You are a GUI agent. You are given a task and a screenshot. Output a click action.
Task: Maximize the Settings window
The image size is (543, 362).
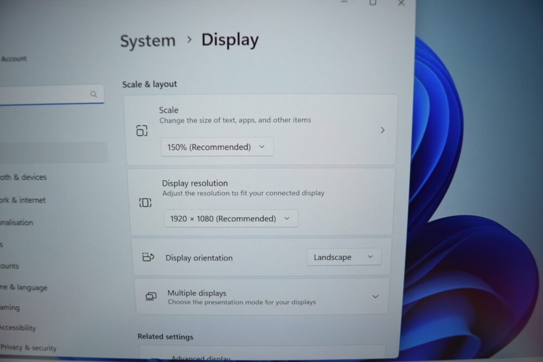[x=372, y=3]
